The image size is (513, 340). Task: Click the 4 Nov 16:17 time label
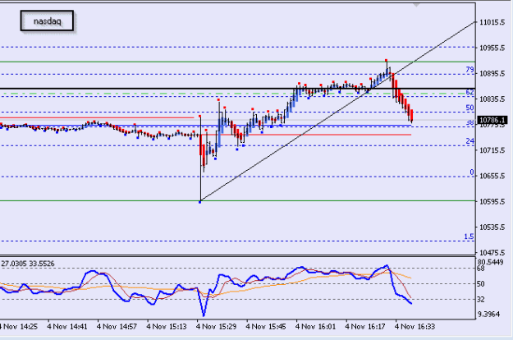(x=365, y=326)
